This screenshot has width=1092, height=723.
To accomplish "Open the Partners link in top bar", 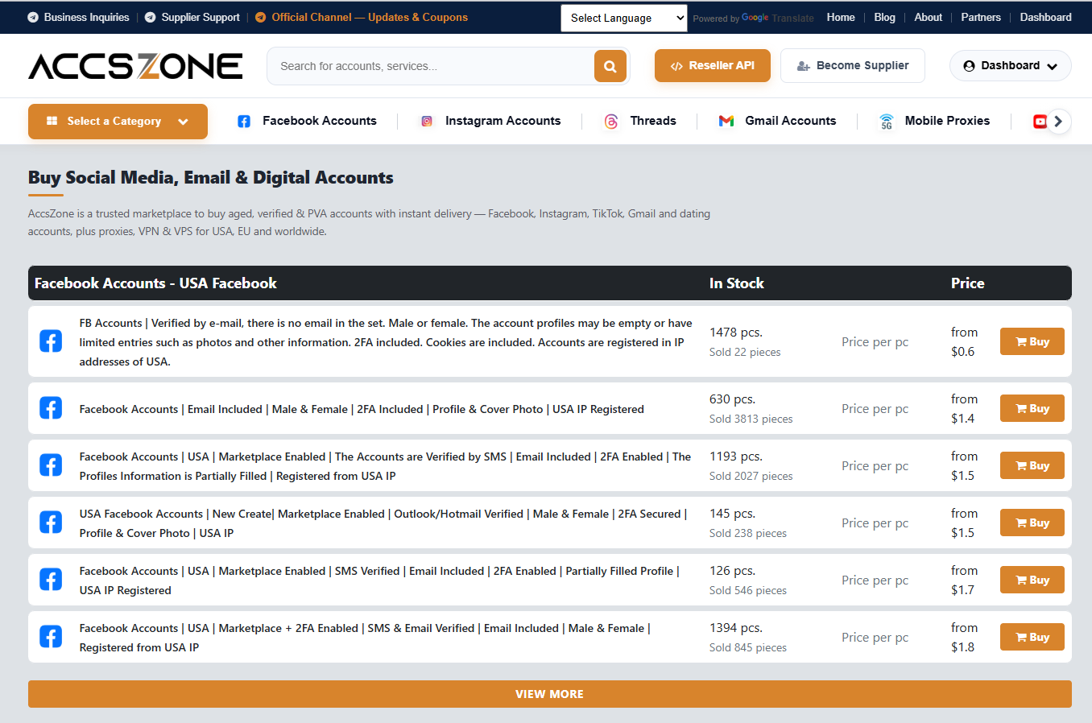I will click(981, 17).
